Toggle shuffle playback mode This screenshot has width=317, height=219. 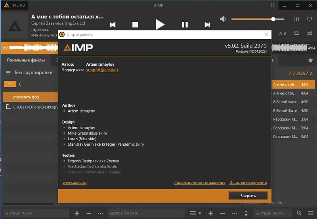309,33
